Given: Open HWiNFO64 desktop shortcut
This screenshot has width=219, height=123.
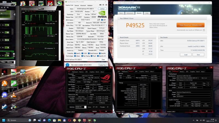Looking at the screenshot, I should (x=22, y=73).
